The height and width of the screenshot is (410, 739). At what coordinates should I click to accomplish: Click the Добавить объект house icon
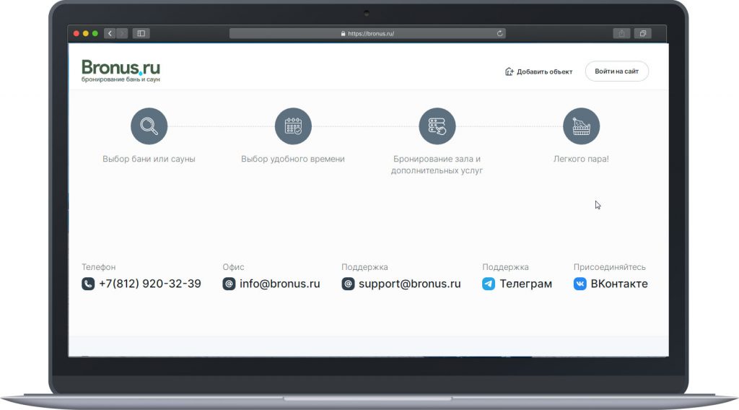pos(509,71)
